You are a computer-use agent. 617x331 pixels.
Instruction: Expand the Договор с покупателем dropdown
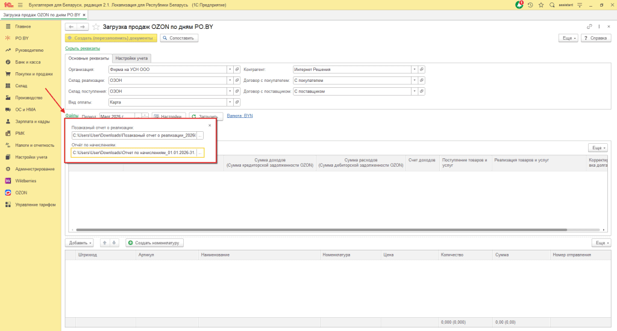[x=415, y=81]
